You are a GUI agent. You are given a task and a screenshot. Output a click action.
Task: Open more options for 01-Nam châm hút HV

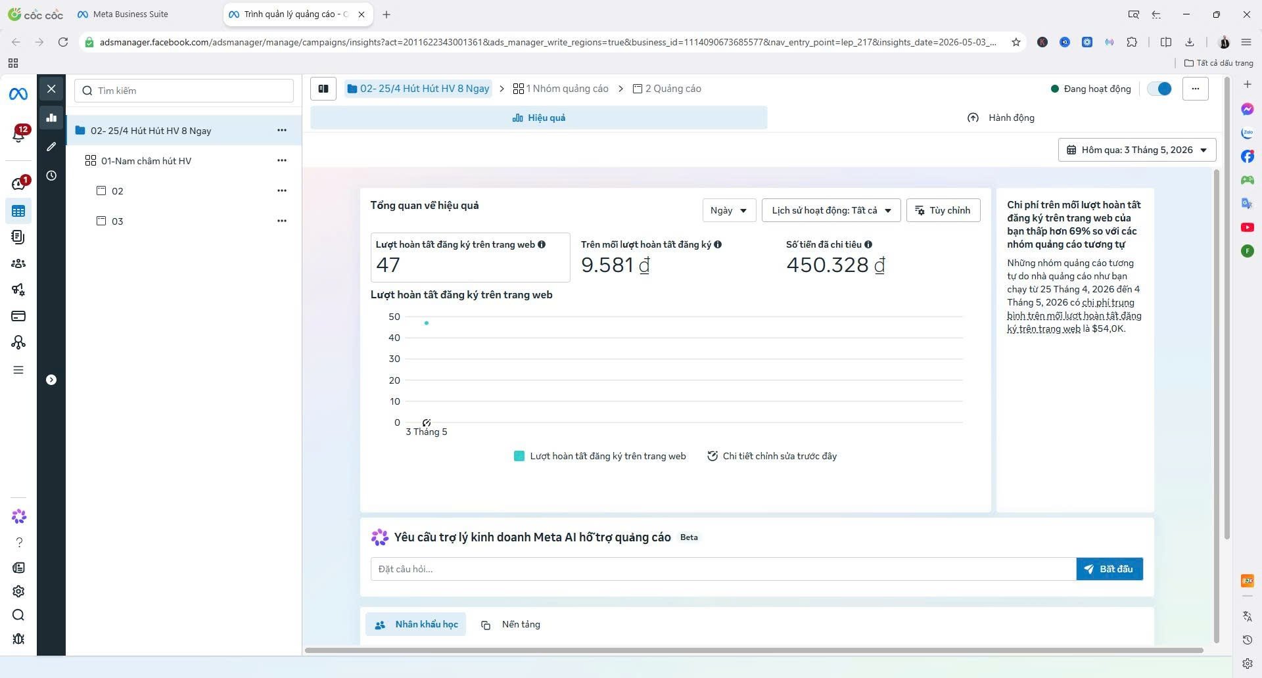pos(282,160)
